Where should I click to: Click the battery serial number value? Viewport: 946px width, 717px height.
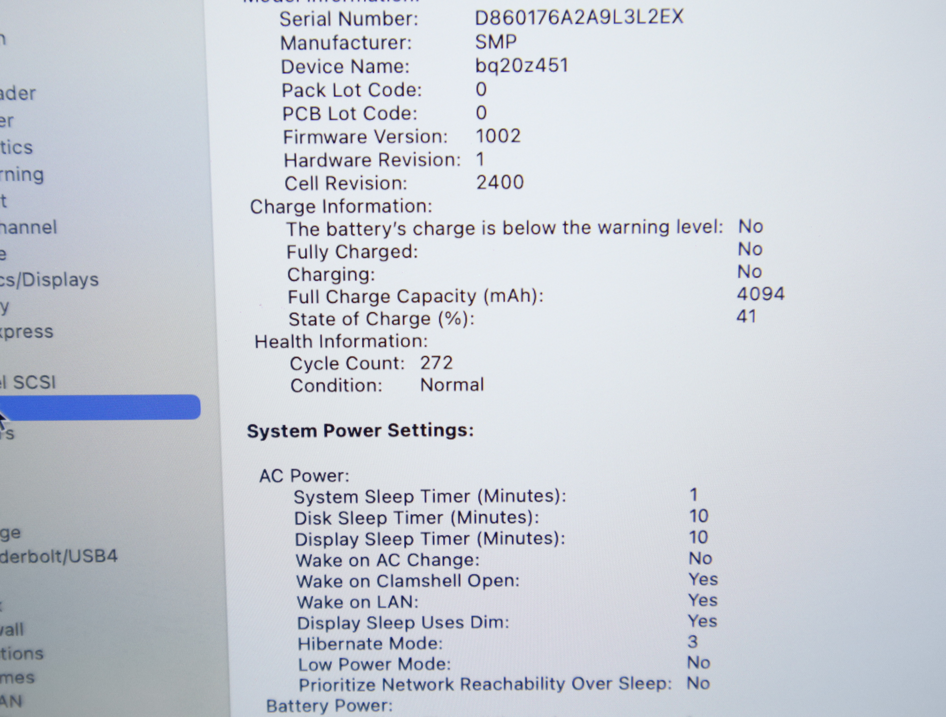(579, 17)
